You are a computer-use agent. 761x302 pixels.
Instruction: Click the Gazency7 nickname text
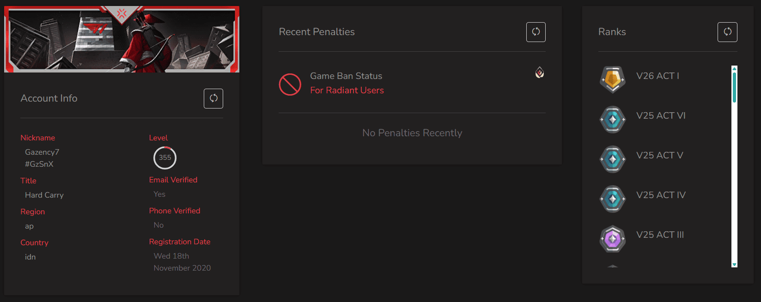[x=42, y=152]
